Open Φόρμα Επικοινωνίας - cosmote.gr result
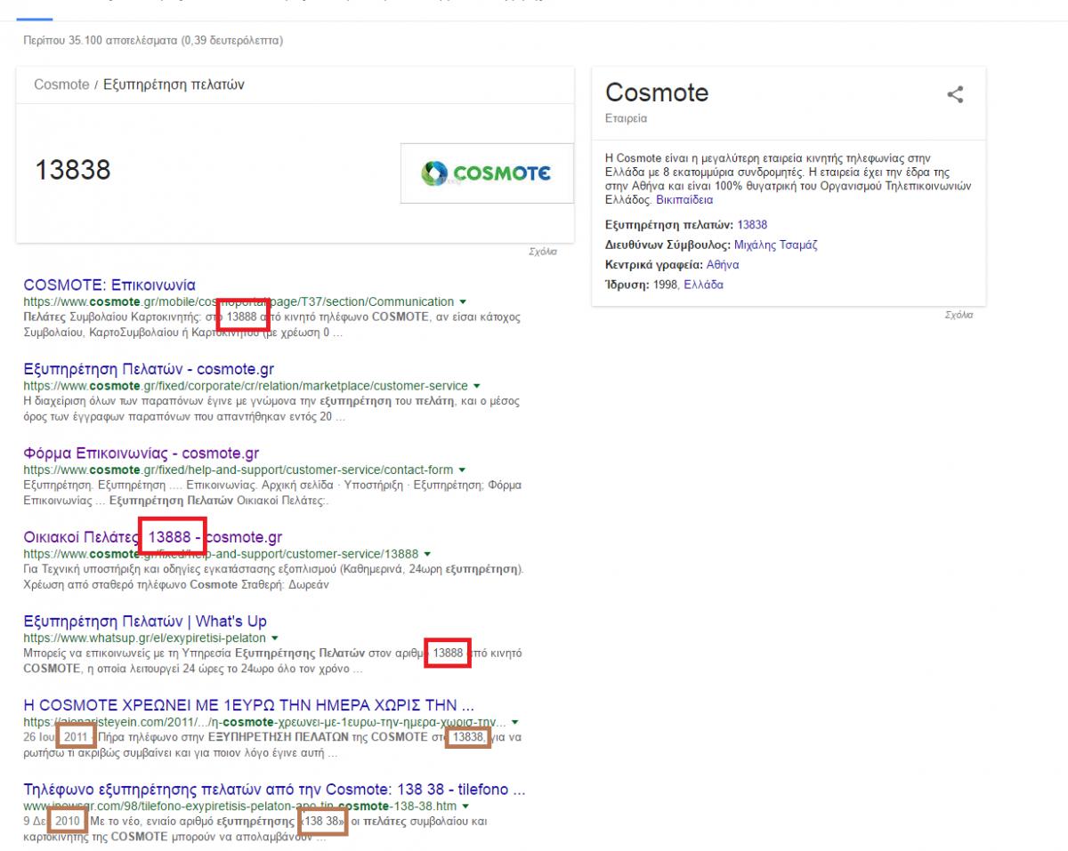The width and height of the screenshot is (1068, 851). pyautogui.click(x=142, y=454)
